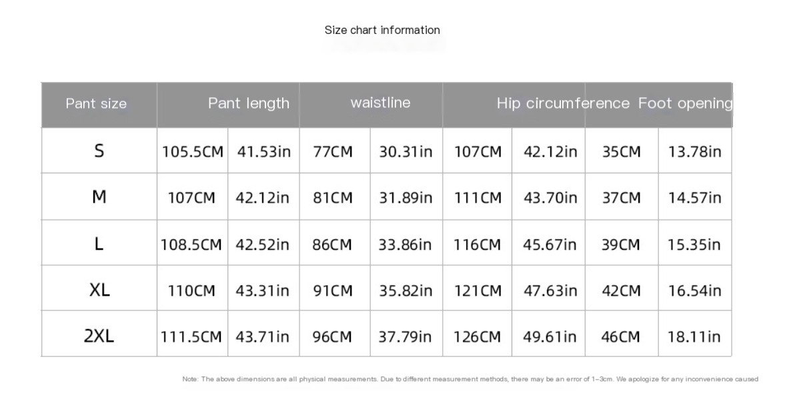This screenshot has height=417, width=791.
Task: Click the 96CM waistline cell
Action: (x=332, y=336)
